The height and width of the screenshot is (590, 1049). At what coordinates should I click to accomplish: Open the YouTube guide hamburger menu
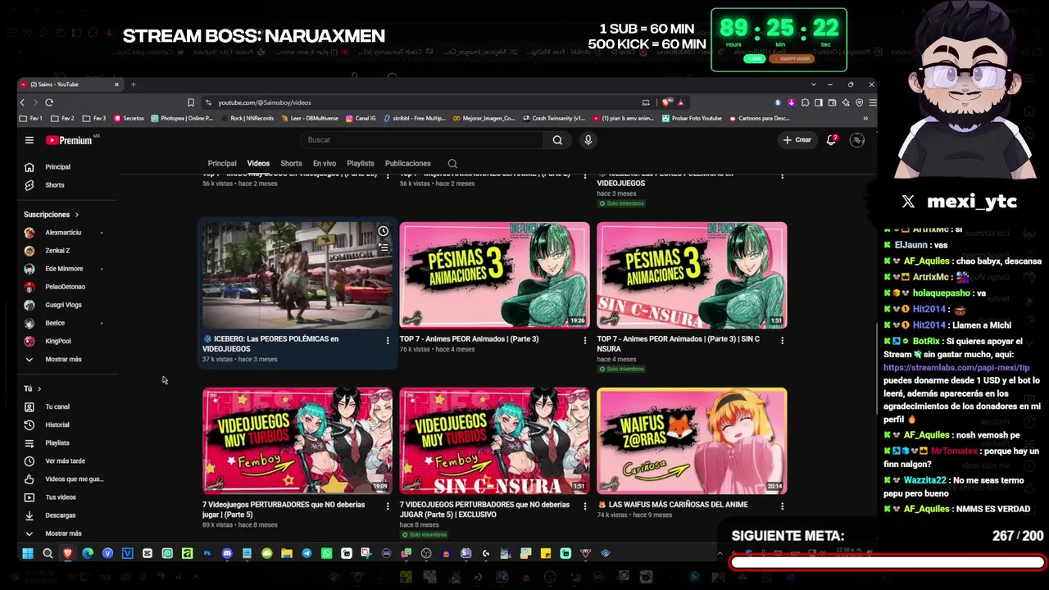[x=29, y=140]
